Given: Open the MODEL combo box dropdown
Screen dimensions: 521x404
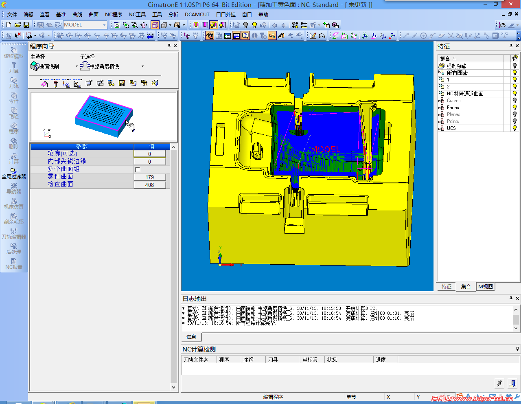Looking at the screenshot, I should click(105, 25).
